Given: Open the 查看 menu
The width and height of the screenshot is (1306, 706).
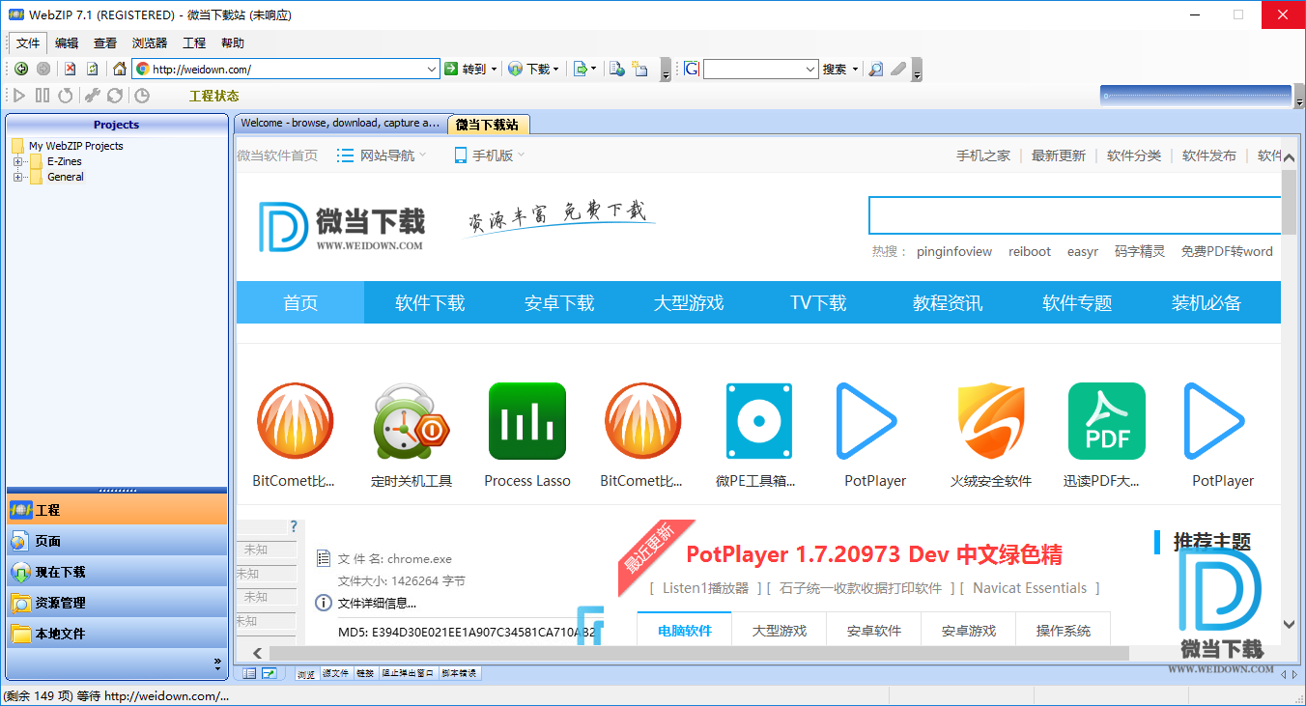Looking at the screenshot, I should pos(105,42).
